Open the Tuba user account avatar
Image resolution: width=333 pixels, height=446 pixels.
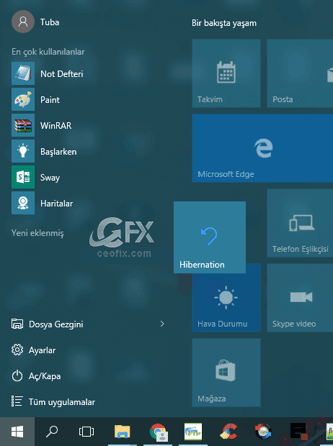coord(23,22)
